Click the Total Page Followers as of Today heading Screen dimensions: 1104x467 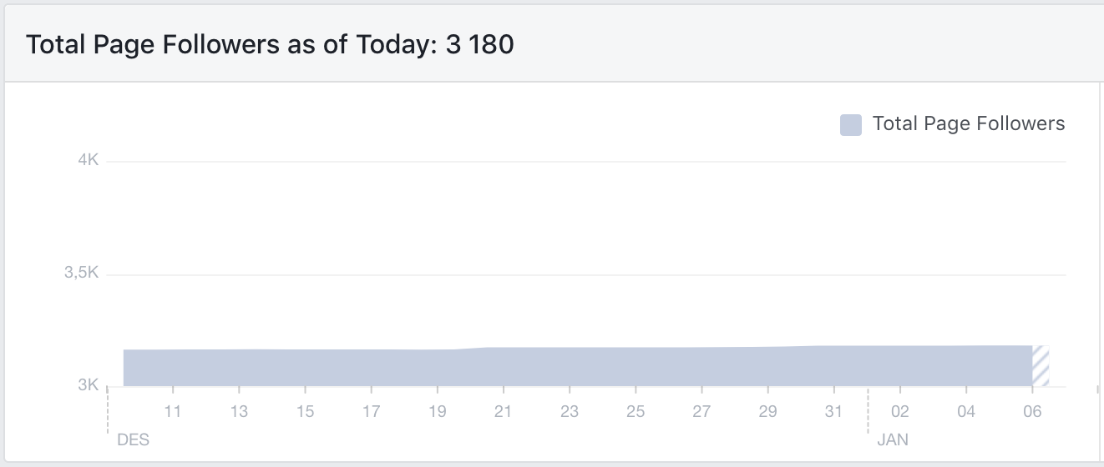point(270,44)
